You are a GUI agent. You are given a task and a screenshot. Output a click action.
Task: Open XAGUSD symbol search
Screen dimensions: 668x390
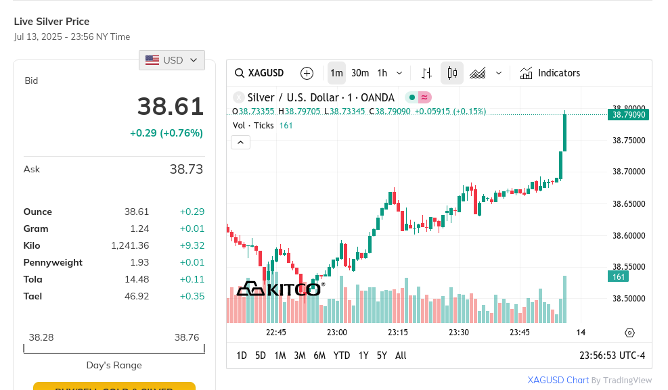[259, 73]
